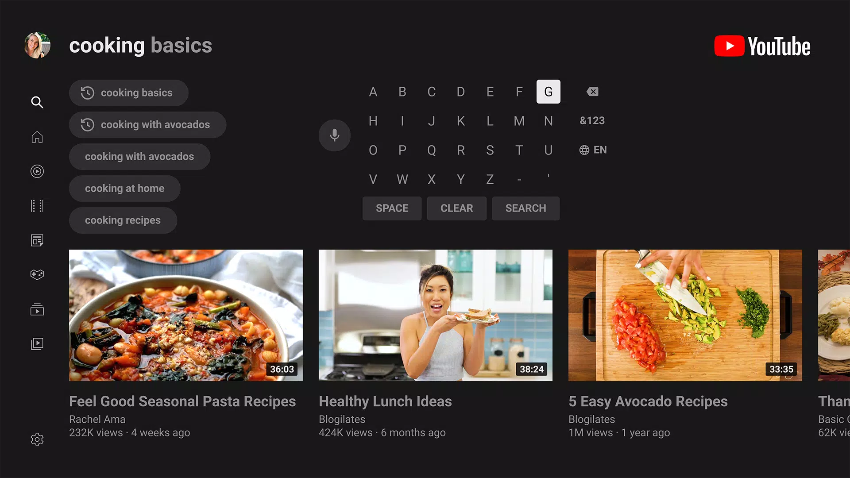Click the voice search microphone button
This screenshot has width=850, height=478.
tap(335, 135)
